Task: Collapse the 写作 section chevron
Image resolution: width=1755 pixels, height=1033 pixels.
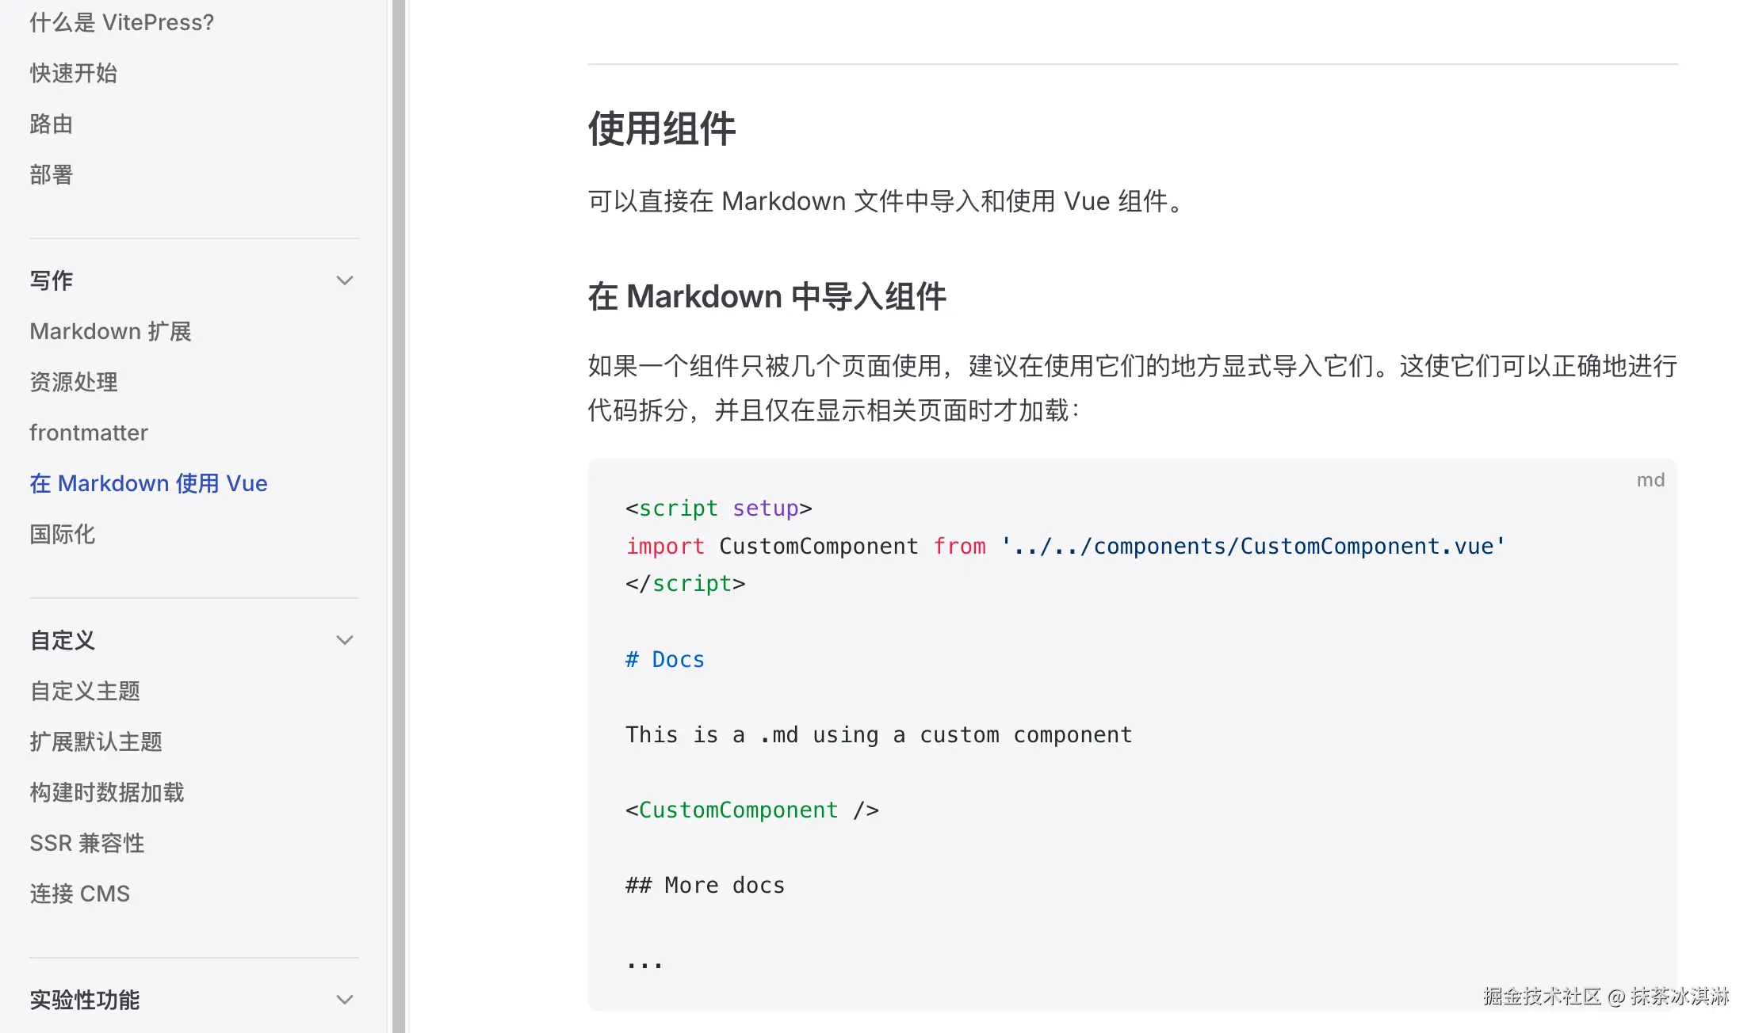Action: [x=344, y=280]
